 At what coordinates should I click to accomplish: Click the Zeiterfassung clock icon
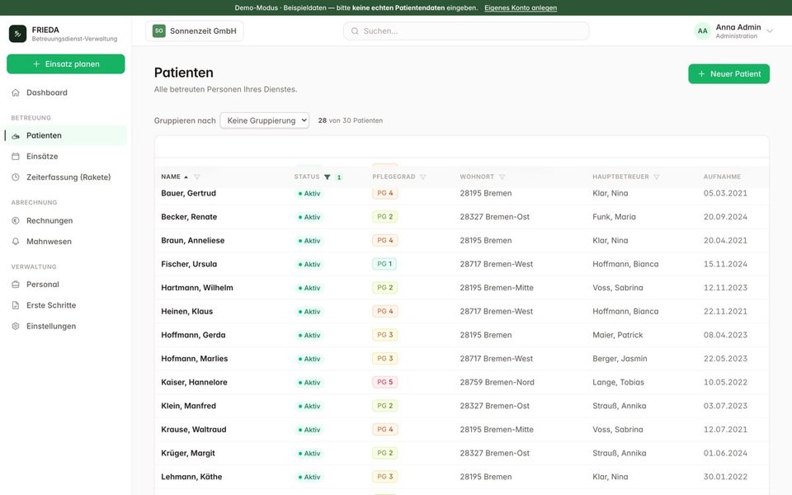click(16, 177)
